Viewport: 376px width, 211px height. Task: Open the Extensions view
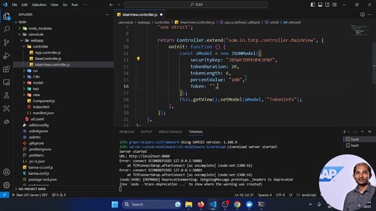[6, 69]
